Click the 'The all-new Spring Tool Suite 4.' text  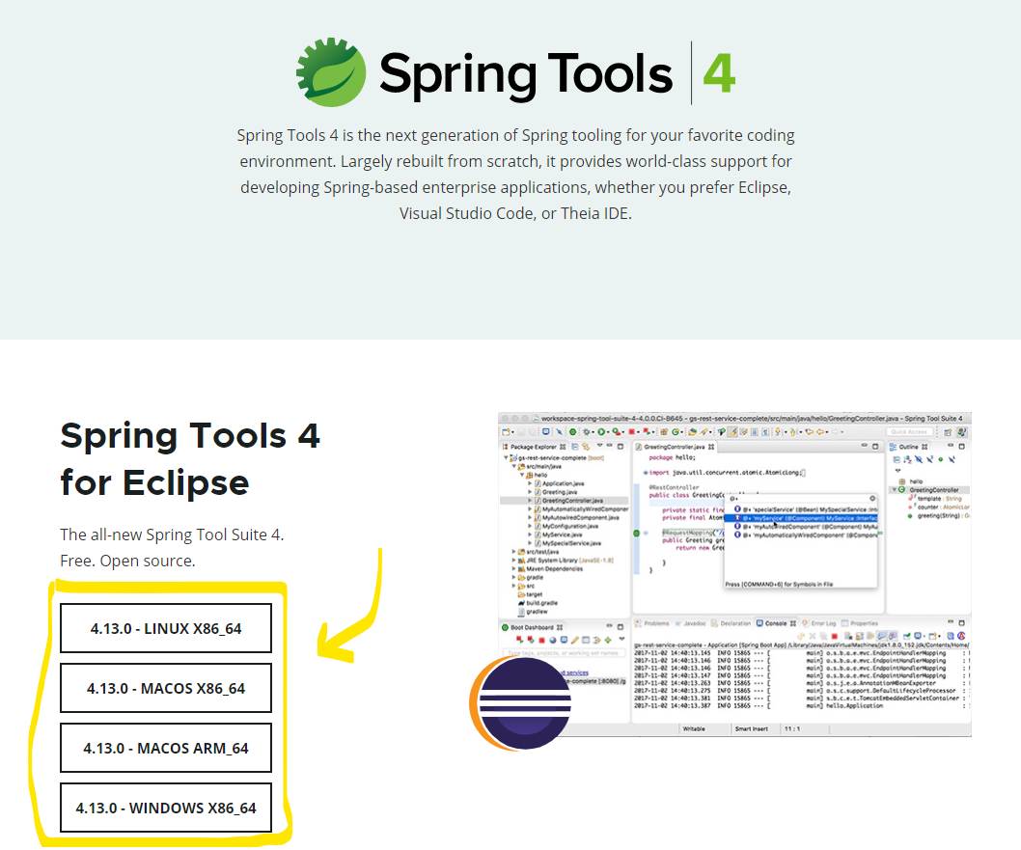172,535
